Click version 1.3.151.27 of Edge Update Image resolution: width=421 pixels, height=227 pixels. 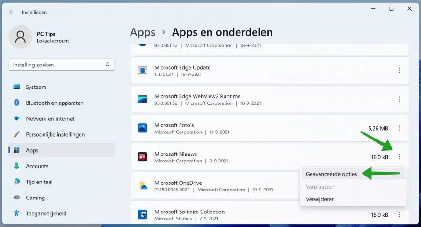pyautogui.click(x=164, y=74)
